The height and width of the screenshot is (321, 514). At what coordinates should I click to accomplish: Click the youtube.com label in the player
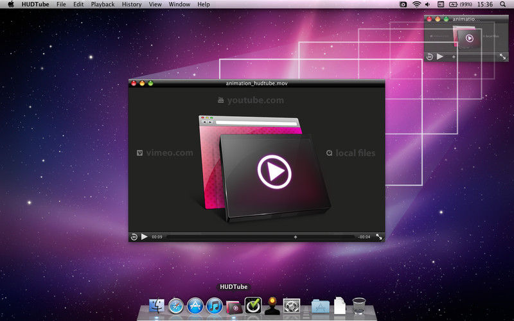[251, 100]
